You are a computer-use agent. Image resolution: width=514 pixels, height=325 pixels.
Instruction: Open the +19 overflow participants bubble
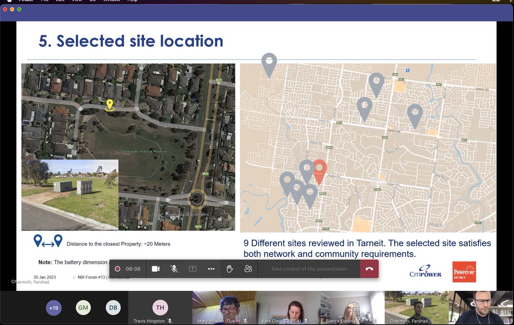point(54,308)
